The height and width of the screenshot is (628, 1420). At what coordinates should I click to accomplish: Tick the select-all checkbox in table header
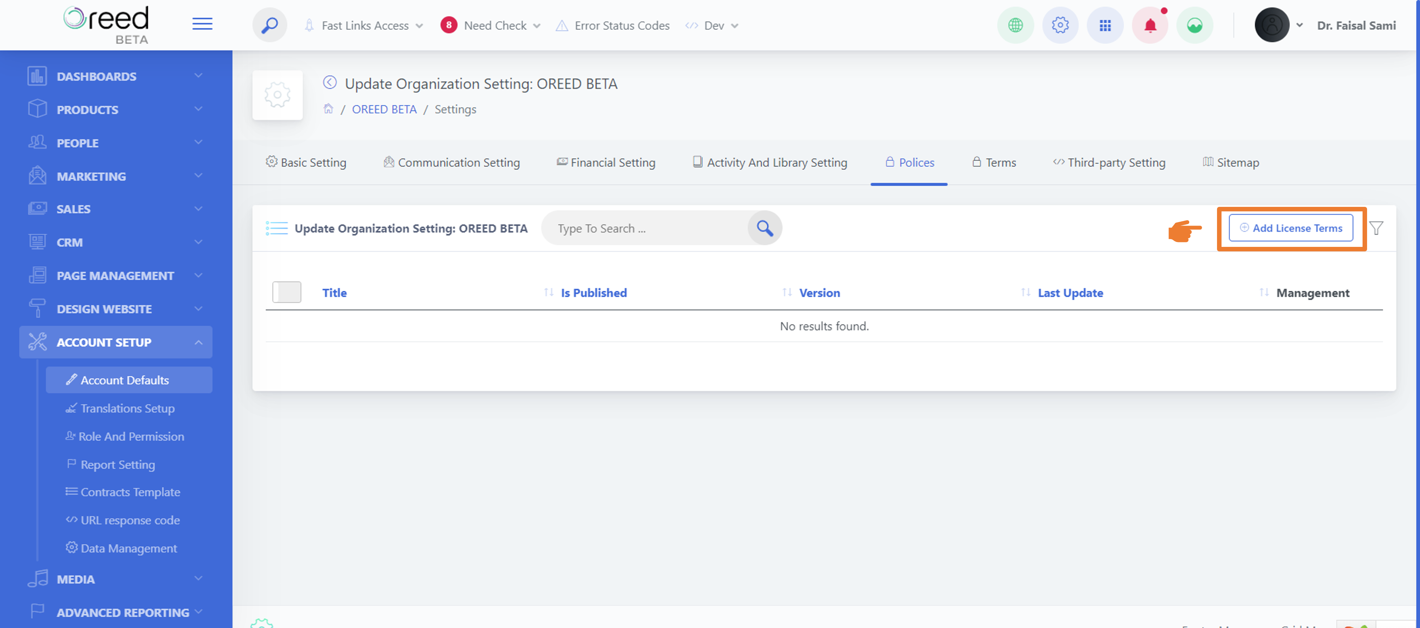pyautogui.click(x=287, y=292)
